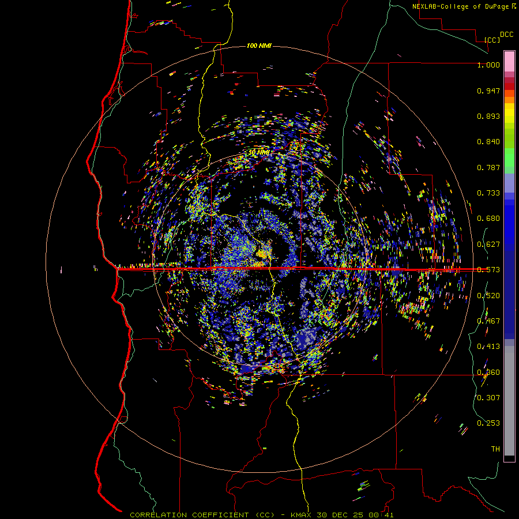Select the 0.520 scale value
The height and width of the screenshot is (519, 519).
488,296
